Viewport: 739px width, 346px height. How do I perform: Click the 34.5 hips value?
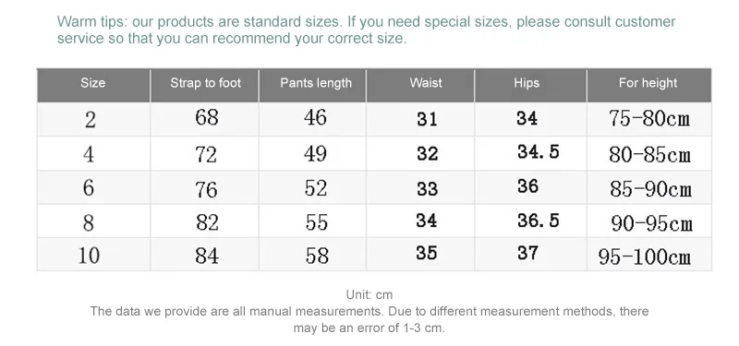(538, 152)
